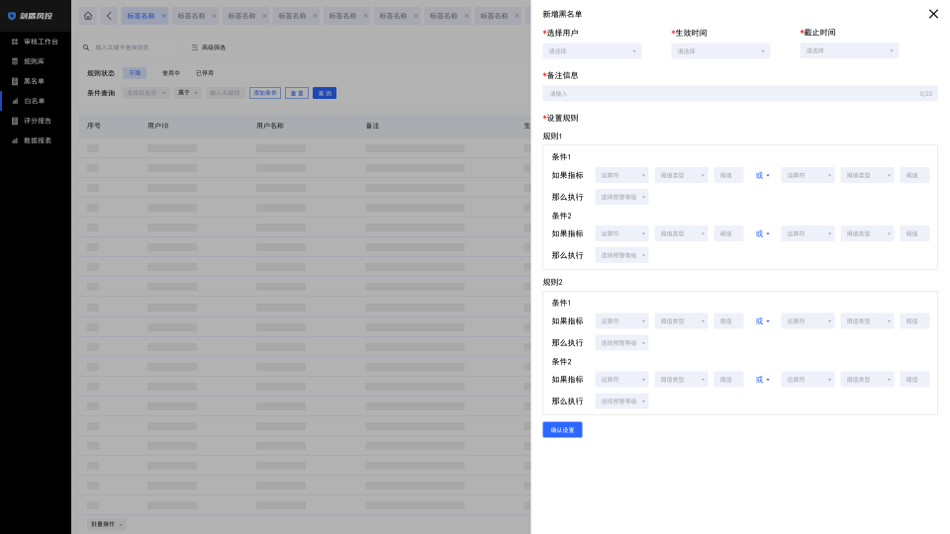Image resolution: width=950 pixels, height=534 pixels.
Task: Open 规则2 条件2 选择预警等级 dropdown
Action: [621, 401]
